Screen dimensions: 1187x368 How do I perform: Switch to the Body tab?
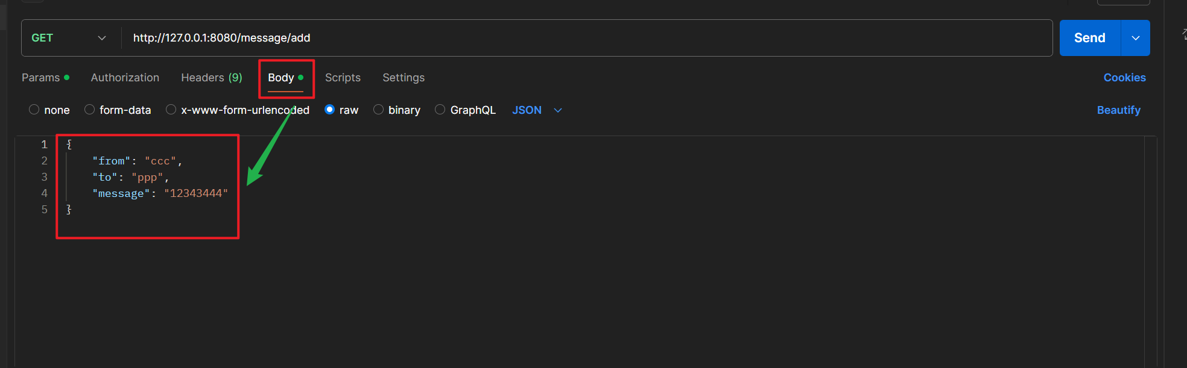(281, 78)
